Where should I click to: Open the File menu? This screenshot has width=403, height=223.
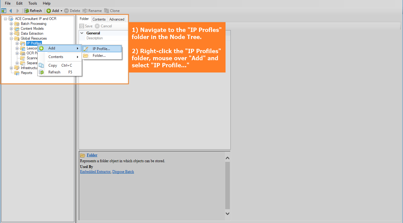pyautogui.click(x=8, y=3)
